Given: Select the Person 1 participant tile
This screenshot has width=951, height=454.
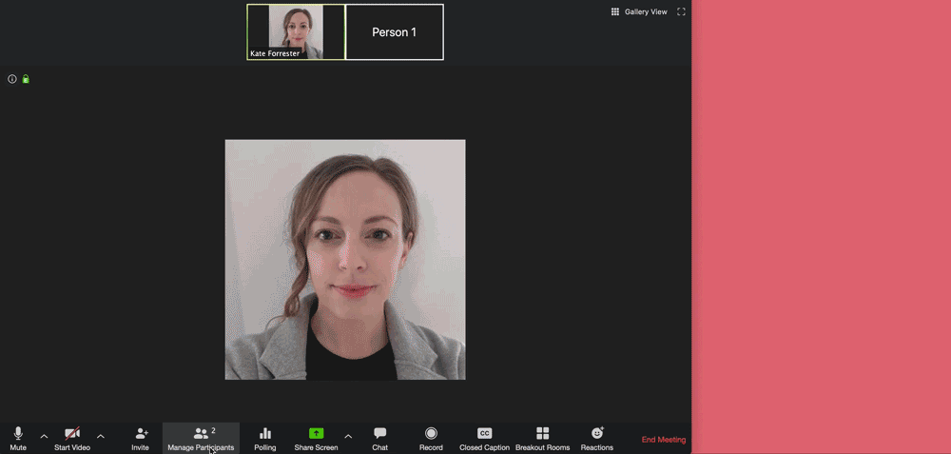Looking at the screenshot, I should 395,32.
